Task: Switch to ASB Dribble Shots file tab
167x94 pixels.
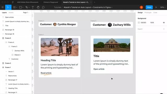Action: click(28, 2)
